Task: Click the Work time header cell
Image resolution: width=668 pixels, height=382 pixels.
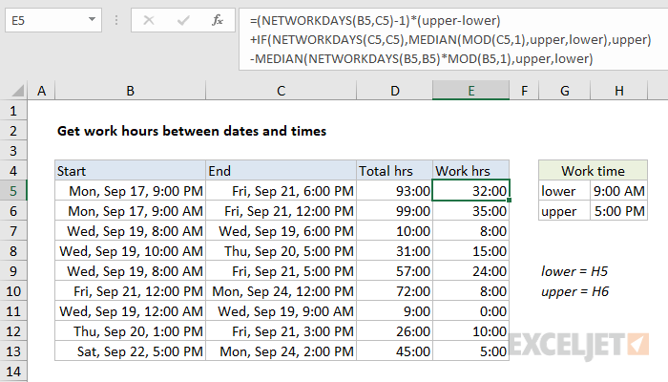Action: point(593,171)
